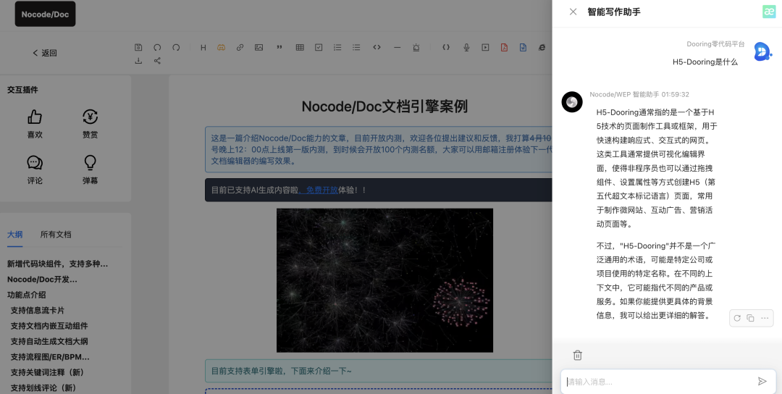Image resolution: width=782 pixels, height=394 pixels.
Task: Add a checklist with the checkbox icon
Action: pos(319,47)
